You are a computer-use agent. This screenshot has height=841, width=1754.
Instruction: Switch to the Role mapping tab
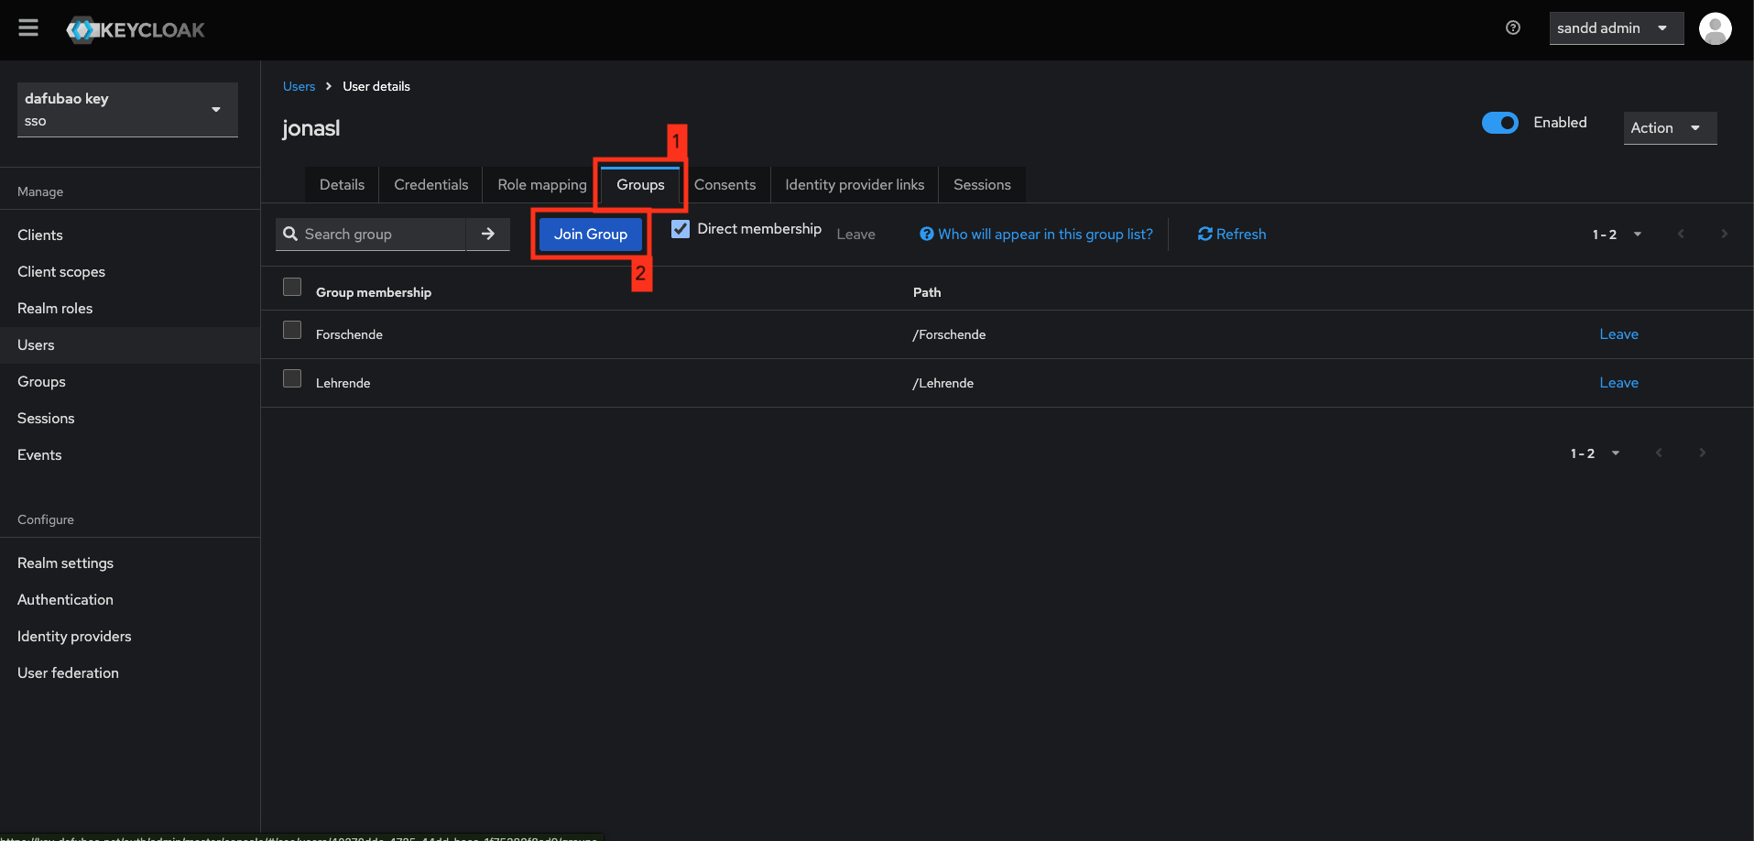click(x=541, y=185)
